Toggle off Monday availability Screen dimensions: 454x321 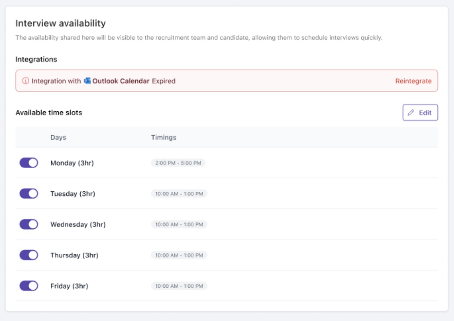pyautogui.click(x=29, y=163)
